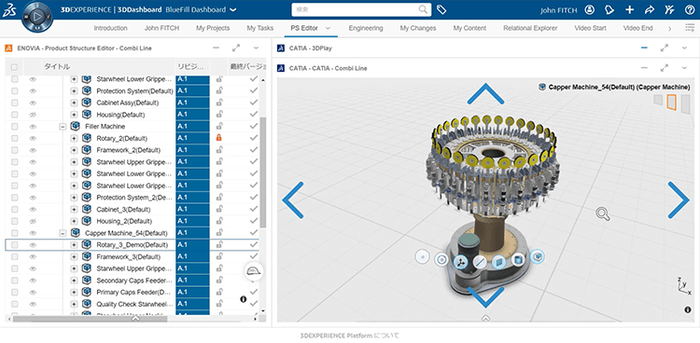Open the 3DEXPERIENCE compass
The height and width of the screenshot is (343, 700).
coord(36,18)
